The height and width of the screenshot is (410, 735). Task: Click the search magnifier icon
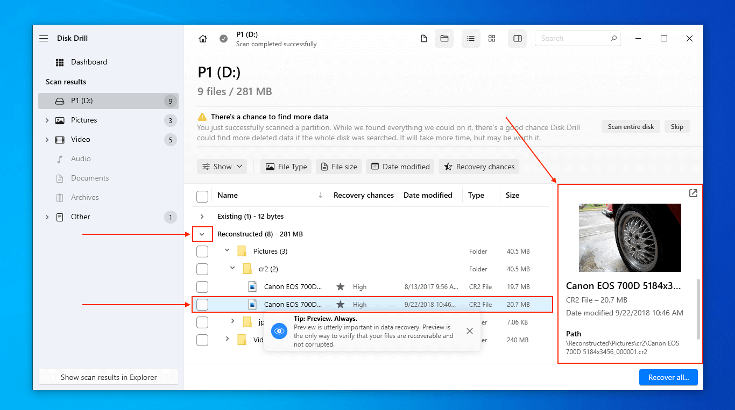(614, 39)
